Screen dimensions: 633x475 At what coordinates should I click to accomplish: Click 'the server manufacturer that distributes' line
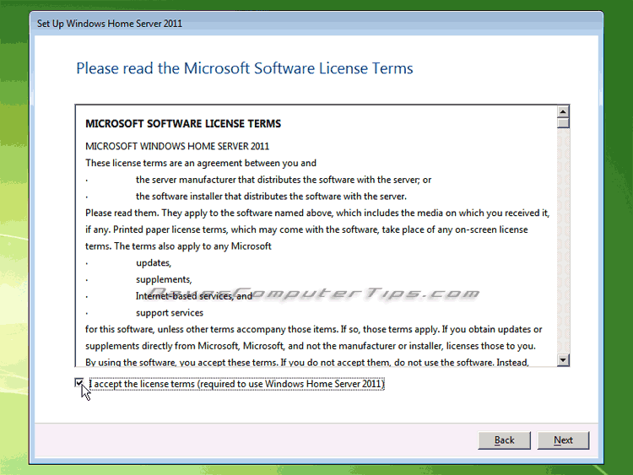tap(284, 180)
